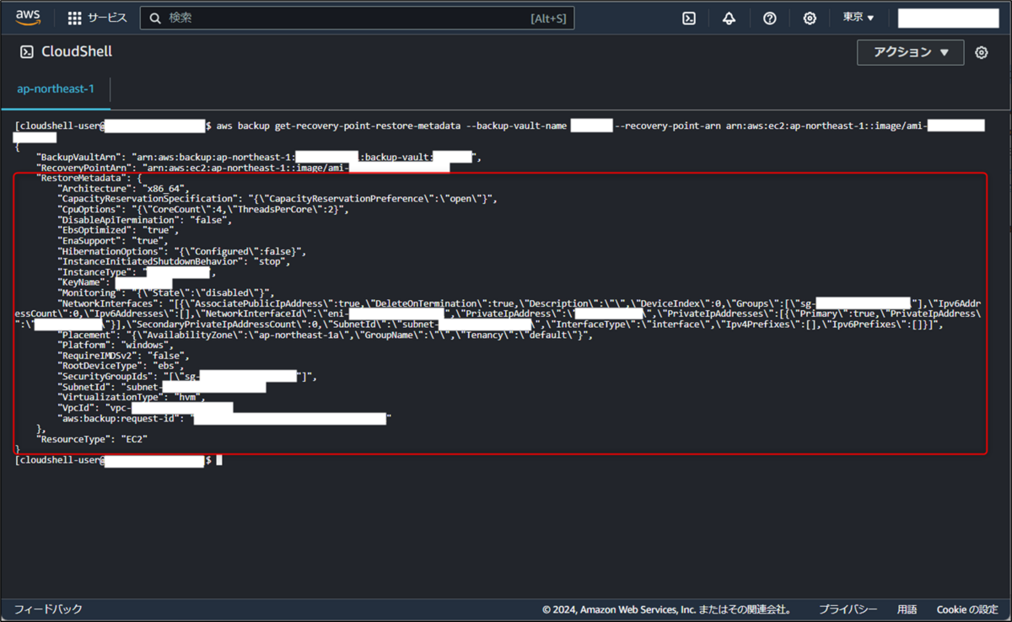The width and height of the screenshot is (1012, 622).
Task: Click the "NetworkInterfaces" key text
Action: pyautogui.click(x=107, y=303)
